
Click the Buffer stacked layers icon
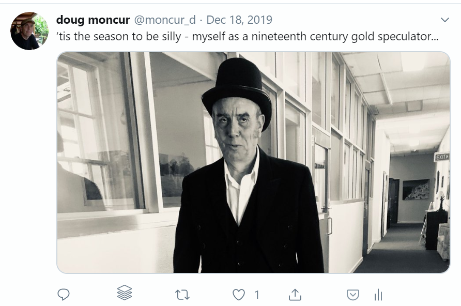pyautogui.click(x=125, y=294)
